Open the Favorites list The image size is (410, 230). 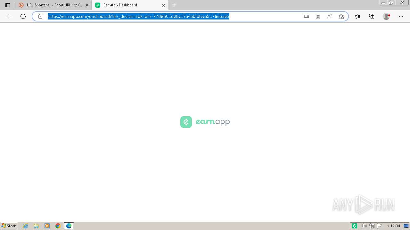(x=357, y=16)
